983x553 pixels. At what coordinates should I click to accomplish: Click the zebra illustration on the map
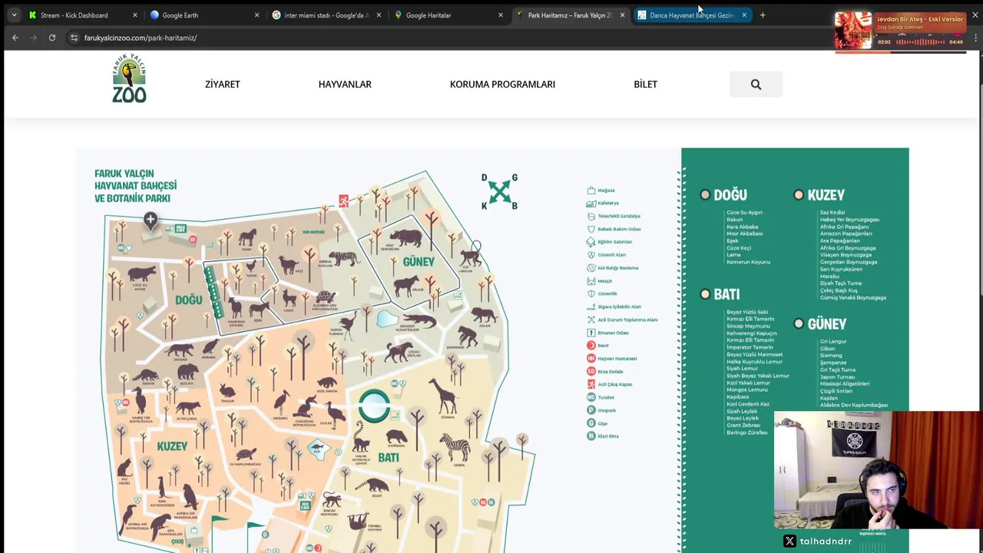[458, 447]
